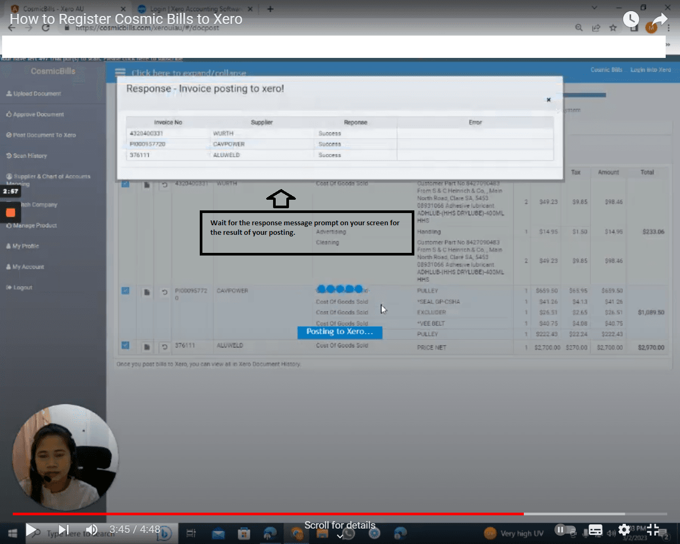Uncheck the CAVPOWER invoice checkbox
The width and height of the screenshot is (680, 544).
click(x=125, y=291)
